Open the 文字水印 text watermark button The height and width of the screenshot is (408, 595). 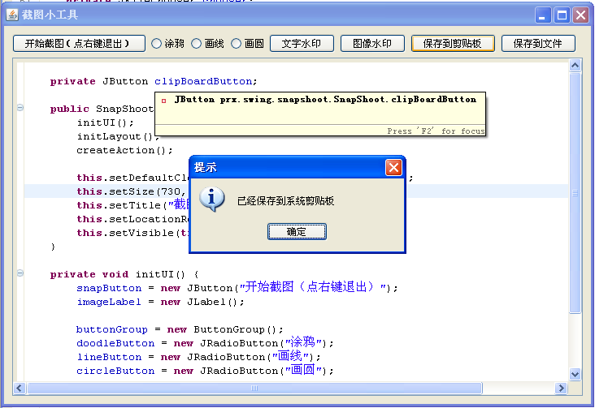[302, 44]
